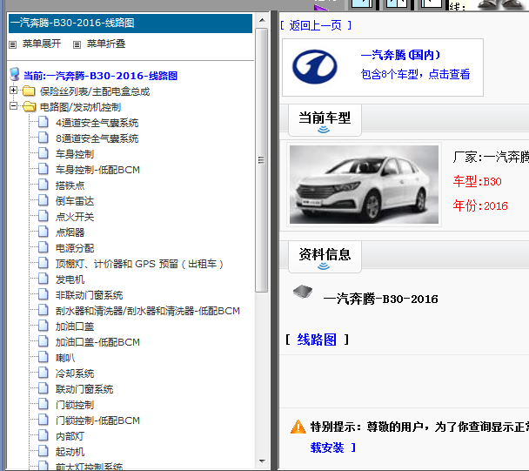The image size is (529, 471).
Task: Collapse the 电路图/发动机控制 folder
Action: pos(14,106)
